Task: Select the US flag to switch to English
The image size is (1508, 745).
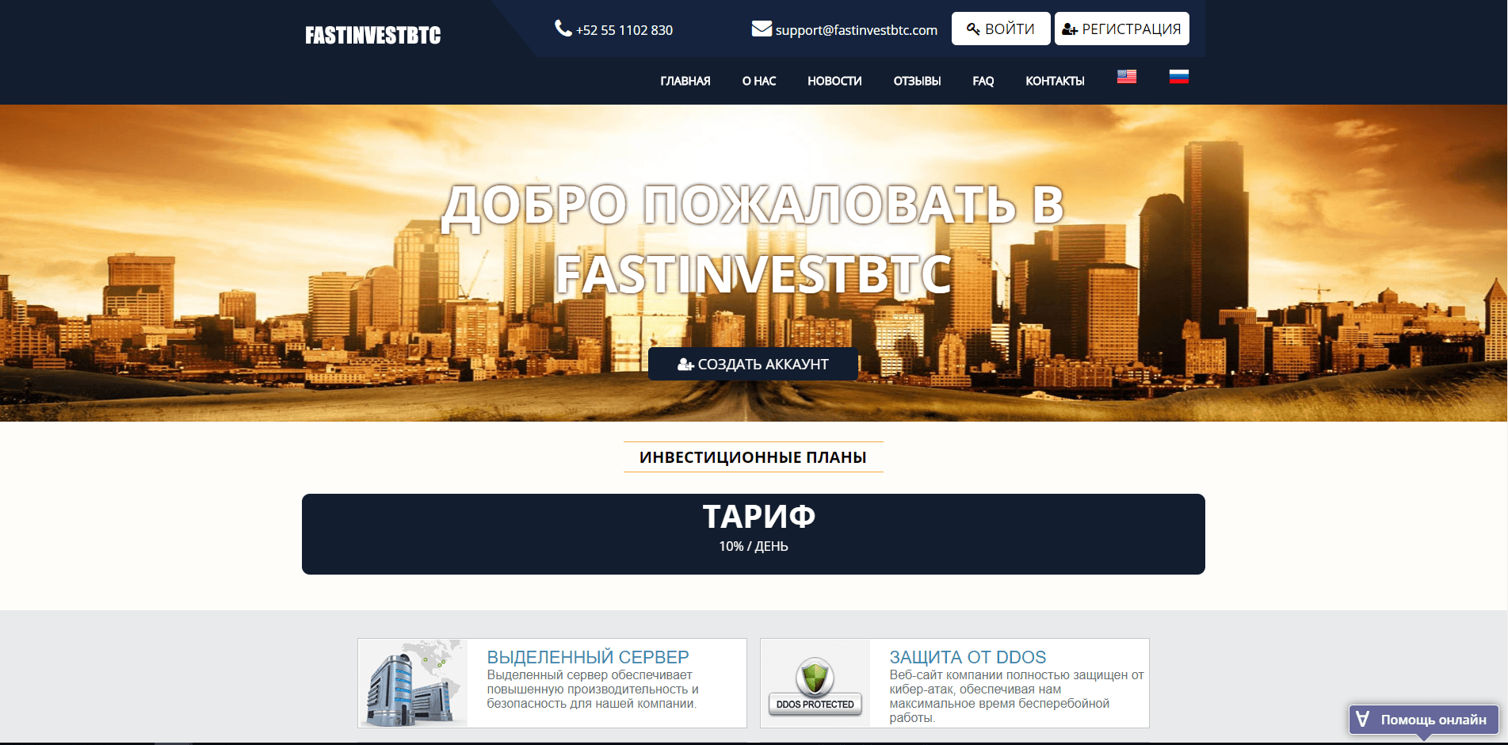Action: tap(1126, 77)
